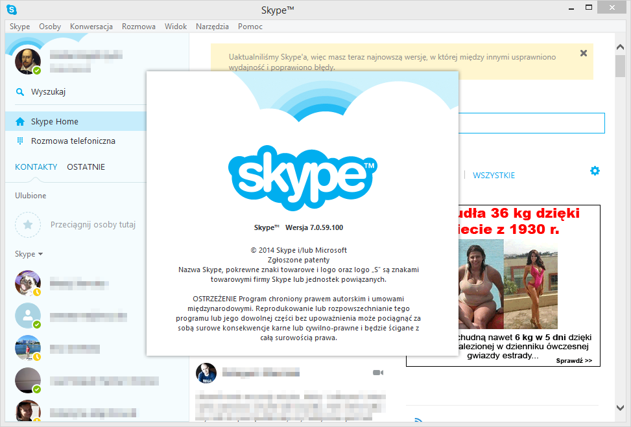This screenshot has height=427, width=631.
Task: Click the Skype logo in the title bar
Action: (12, 9)
